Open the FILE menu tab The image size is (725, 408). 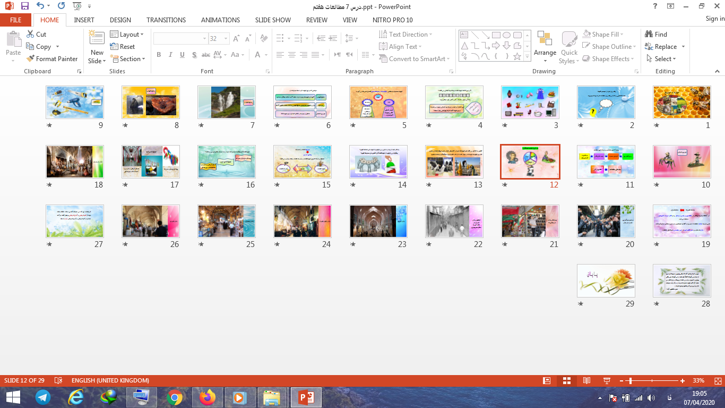[16, 20]
